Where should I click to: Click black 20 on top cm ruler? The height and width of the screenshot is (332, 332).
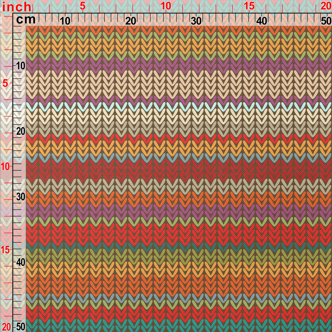click(x=130, y=21)
